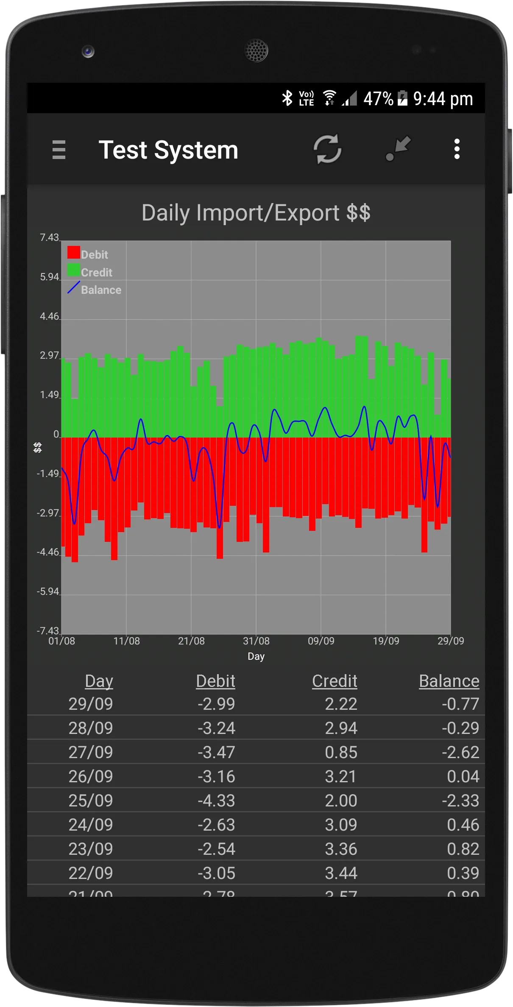Click the blue Balance legend line

coord(74,287)
